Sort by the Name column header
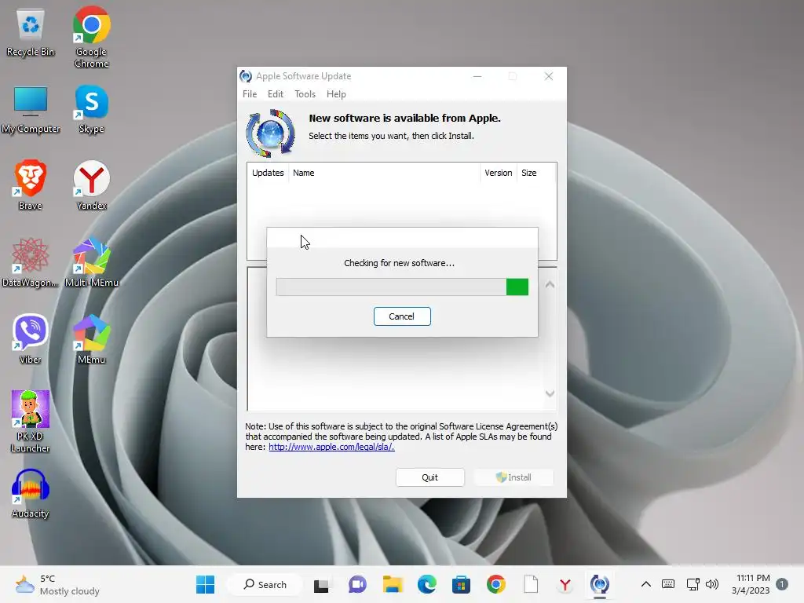 [x=385, y=173]
